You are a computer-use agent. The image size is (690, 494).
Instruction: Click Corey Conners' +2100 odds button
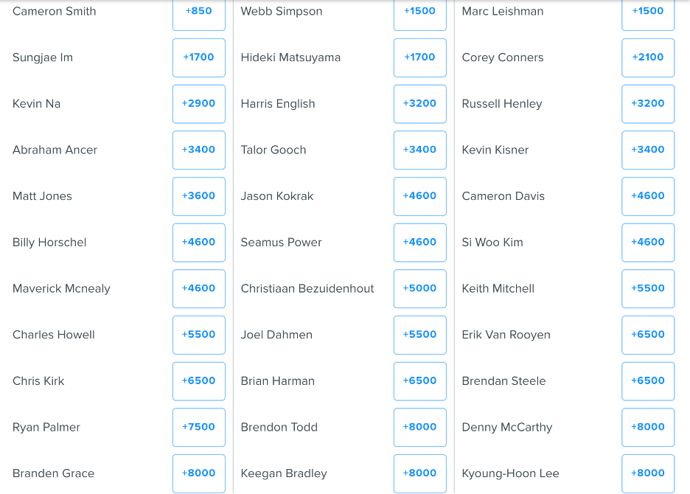pyautogui.click(x=648, y=58)
